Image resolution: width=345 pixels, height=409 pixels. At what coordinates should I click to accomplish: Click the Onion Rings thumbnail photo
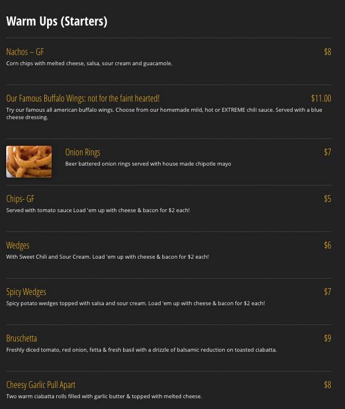(x=29, y=162)
